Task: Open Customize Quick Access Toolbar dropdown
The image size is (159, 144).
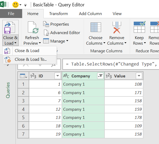Action: coord(25,5)
